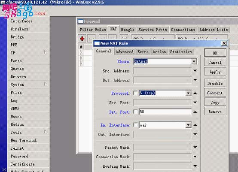The width and height of the screenshot is (238, 172).
Task: Collapse the Dst. Port field
Action: click(x=195, y=112)
